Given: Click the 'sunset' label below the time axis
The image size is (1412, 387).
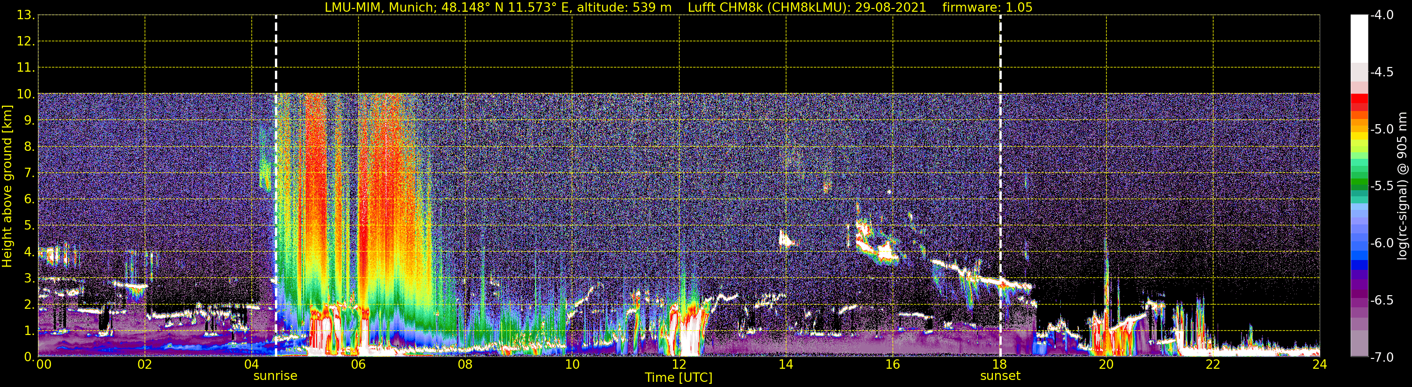Looking at the screenshot, I should [x=1000, y=376].
